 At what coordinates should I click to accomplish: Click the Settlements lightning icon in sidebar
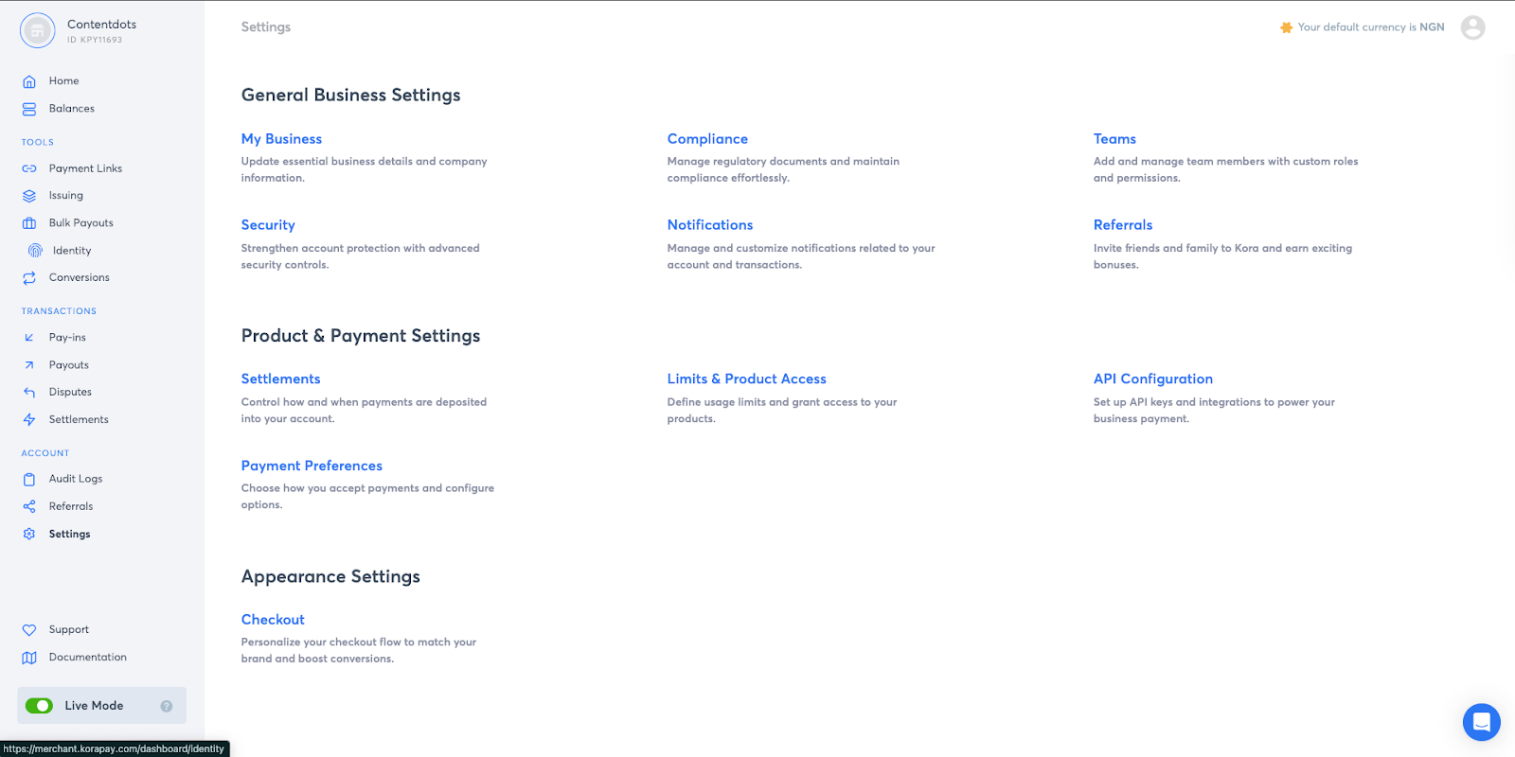coord(29,420)
